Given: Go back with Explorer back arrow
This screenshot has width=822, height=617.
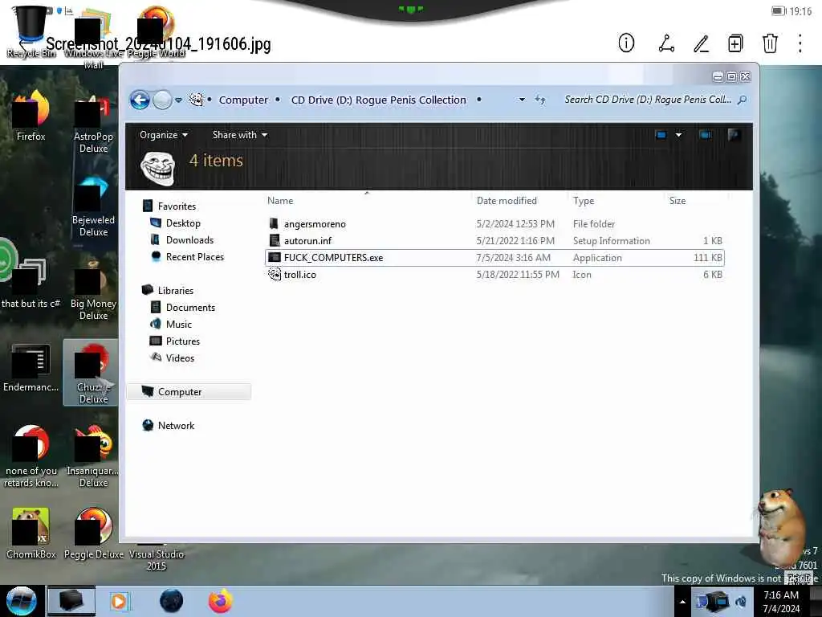Looking at the screenshot, I should point(140,100).
